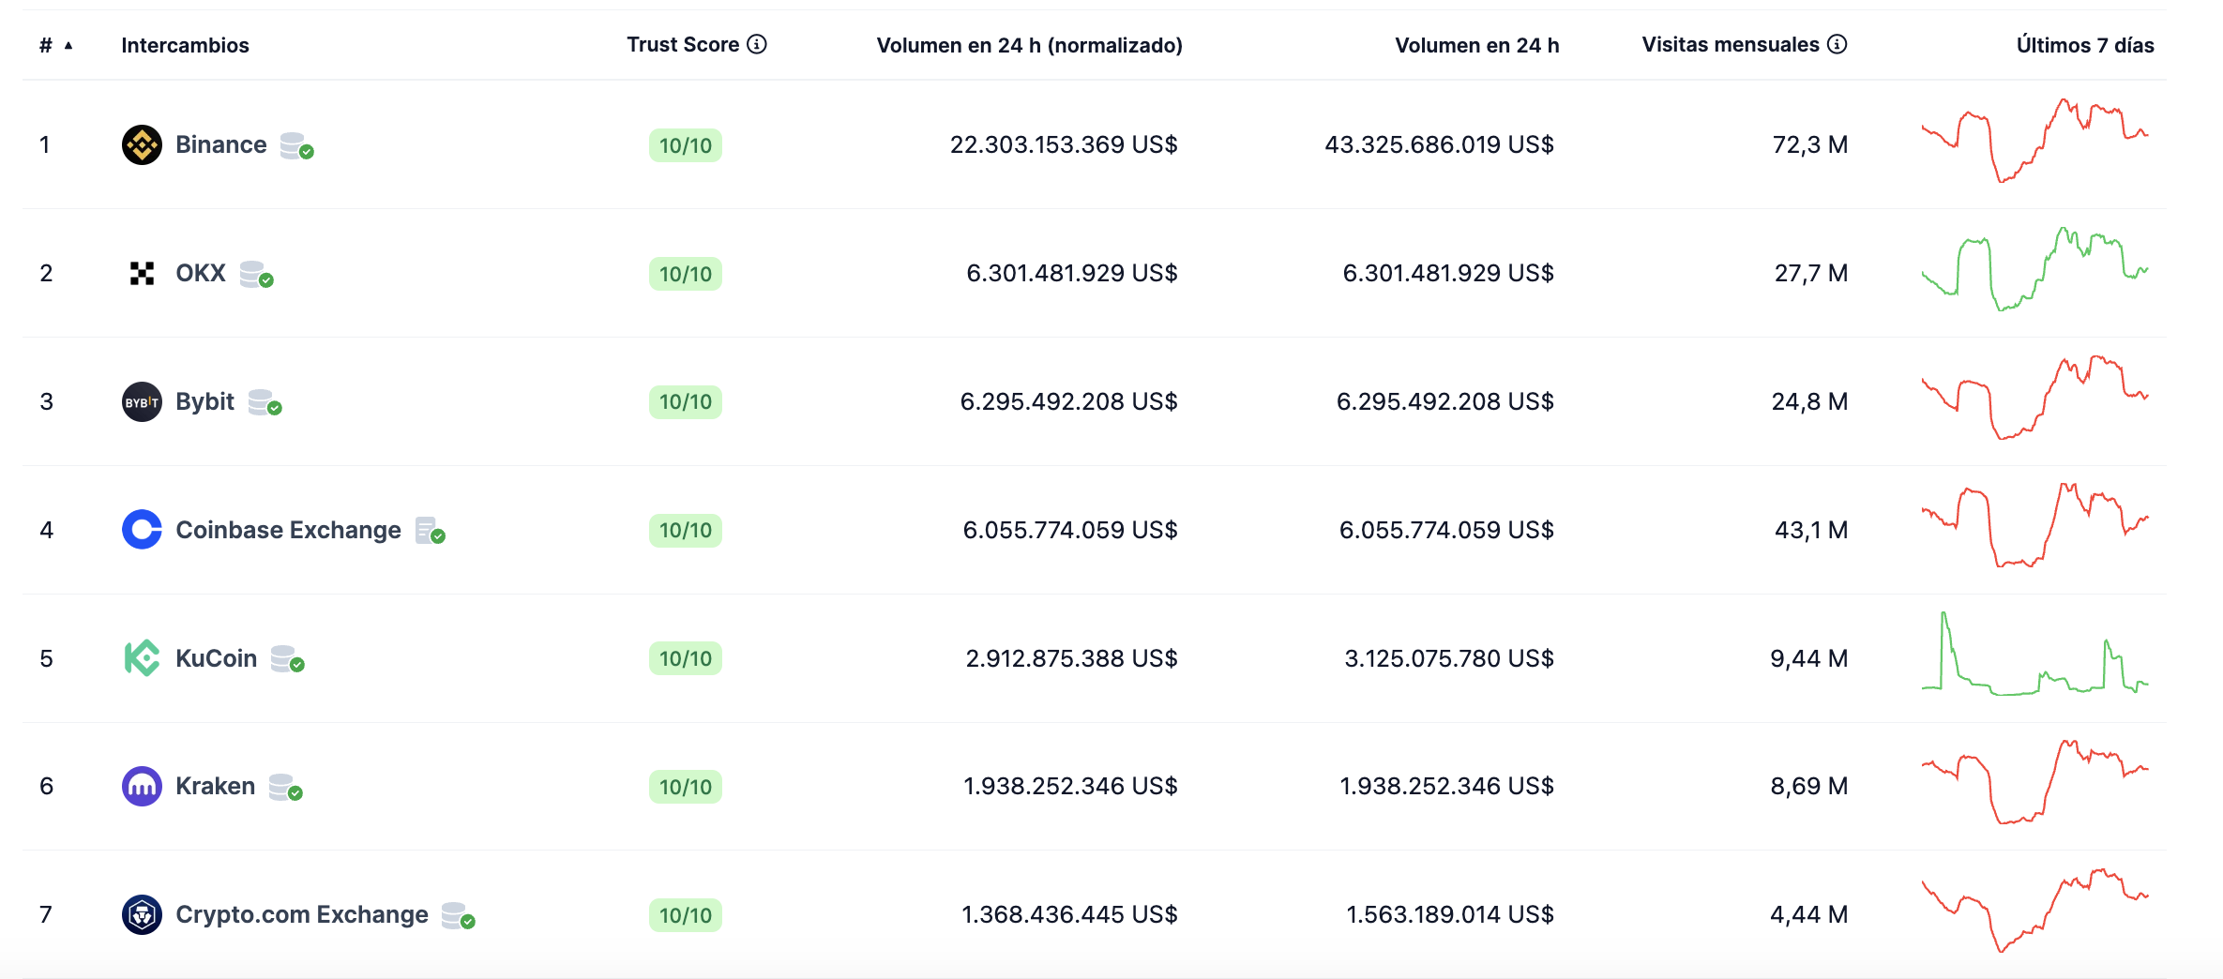Click Binance's verified reserves badge icon
Screen dimensions: 2223x979
pyautogui.click(x=296, y=145)
